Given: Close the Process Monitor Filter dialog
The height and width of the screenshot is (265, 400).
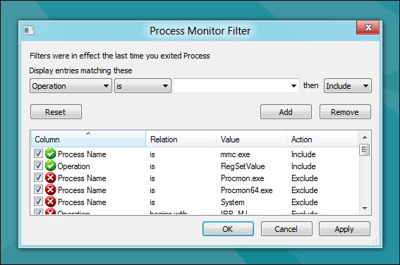Looking at the screenshot, I should 368,27.
